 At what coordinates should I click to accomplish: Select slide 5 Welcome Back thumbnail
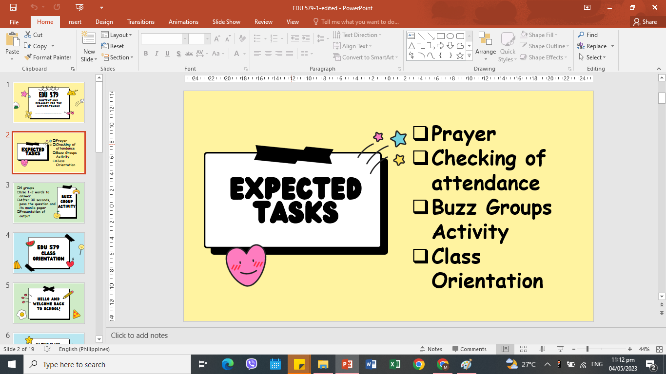49,303
